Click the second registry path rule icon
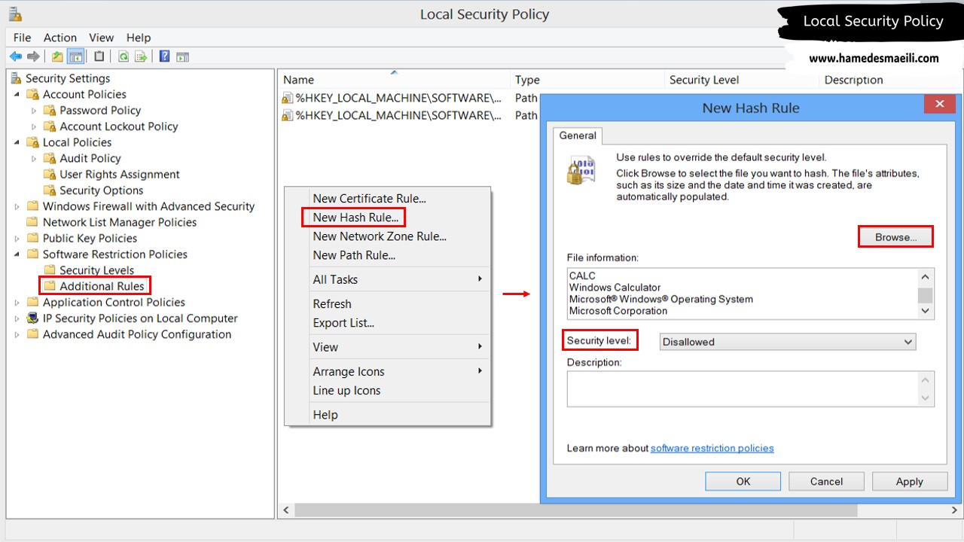This screenshot has width=964, height=542. click(x=287, y=115)
